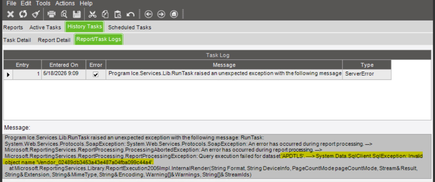Click the Cut scissors icon
The image size is (435, 182).
coord(92,14)
